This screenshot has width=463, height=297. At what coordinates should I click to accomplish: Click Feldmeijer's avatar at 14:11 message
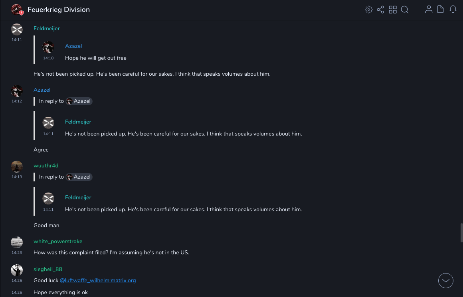click(17, 30)
